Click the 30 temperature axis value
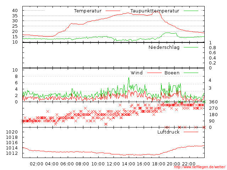Viewport: 227px width, 170px height. 15,21
